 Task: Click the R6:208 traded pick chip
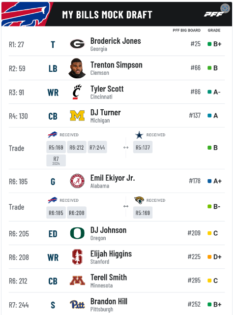[x=77, y=213]
